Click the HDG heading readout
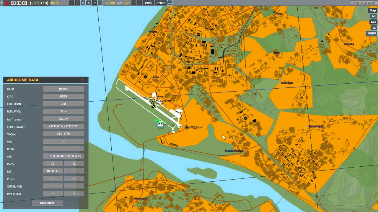378x212 pixels. [123, 3]
